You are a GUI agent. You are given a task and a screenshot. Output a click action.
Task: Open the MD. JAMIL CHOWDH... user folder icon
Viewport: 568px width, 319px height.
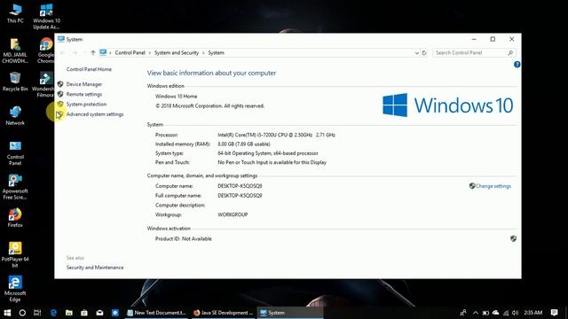point(15,51)
